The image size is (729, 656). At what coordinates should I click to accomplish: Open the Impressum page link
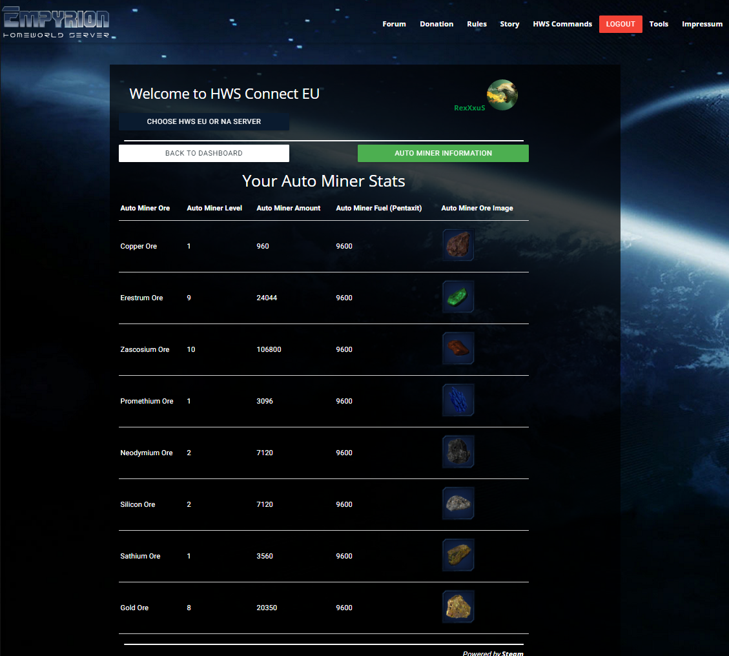tap(702, 24)
